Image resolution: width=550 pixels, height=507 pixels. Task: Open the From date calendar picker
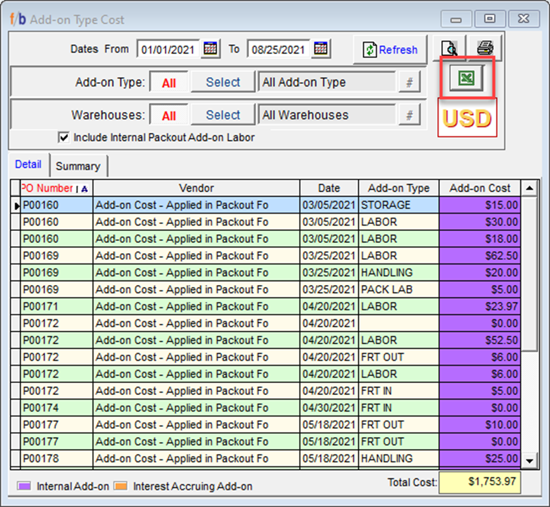coord(211,49)
